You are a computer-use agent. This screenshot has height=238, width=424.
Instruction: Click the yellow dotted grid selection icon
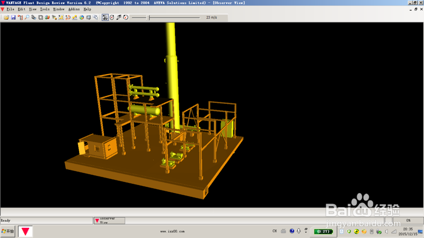61,17
